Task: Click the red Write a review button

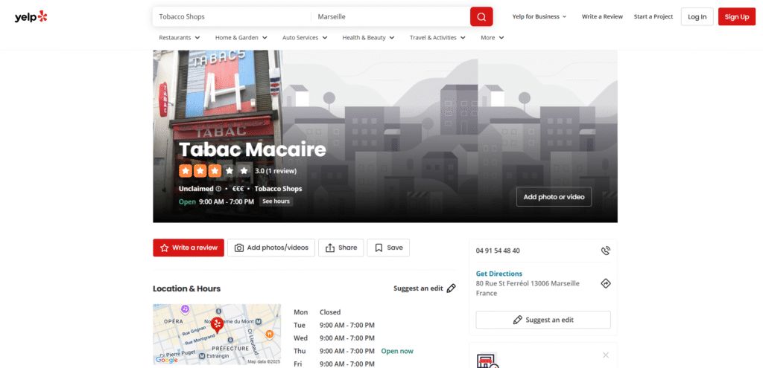Action: pyautogui.click(x=189, y=248)
